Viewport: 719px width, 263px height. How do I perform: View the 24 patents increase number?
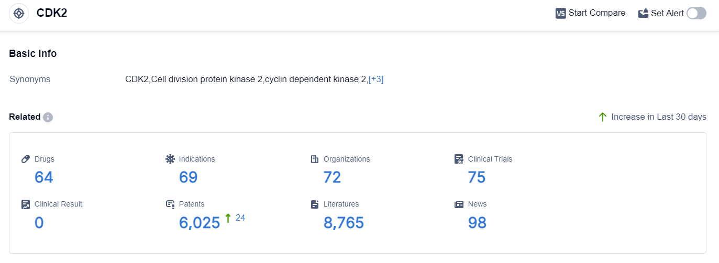click(240, 218)
